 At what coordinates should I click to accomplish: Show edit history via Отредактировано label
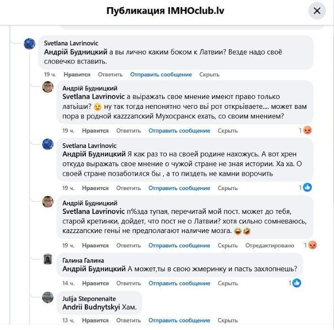pyautogui.click(x=270, y=245)
